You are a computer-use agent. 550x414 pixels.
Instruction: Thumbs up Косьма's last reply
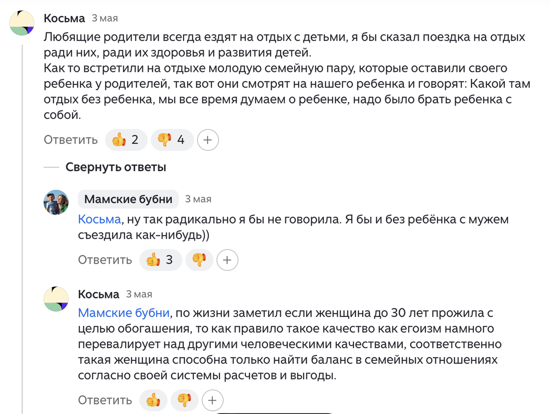[x=153, y=400]
